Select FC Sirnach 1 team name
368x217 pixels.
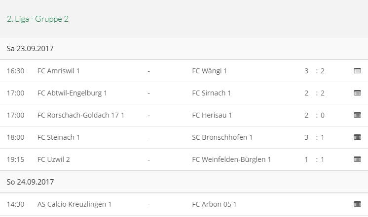[211, 93]
